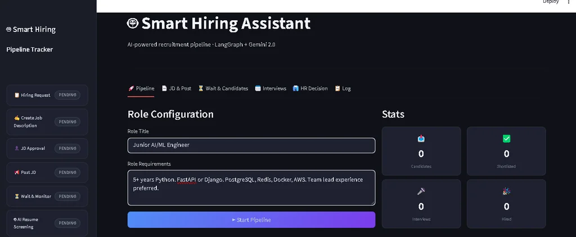
Task: Click the hourglass icon on Wait & Candidates tab
Action: pyautogui.click(x=201, y=88)
